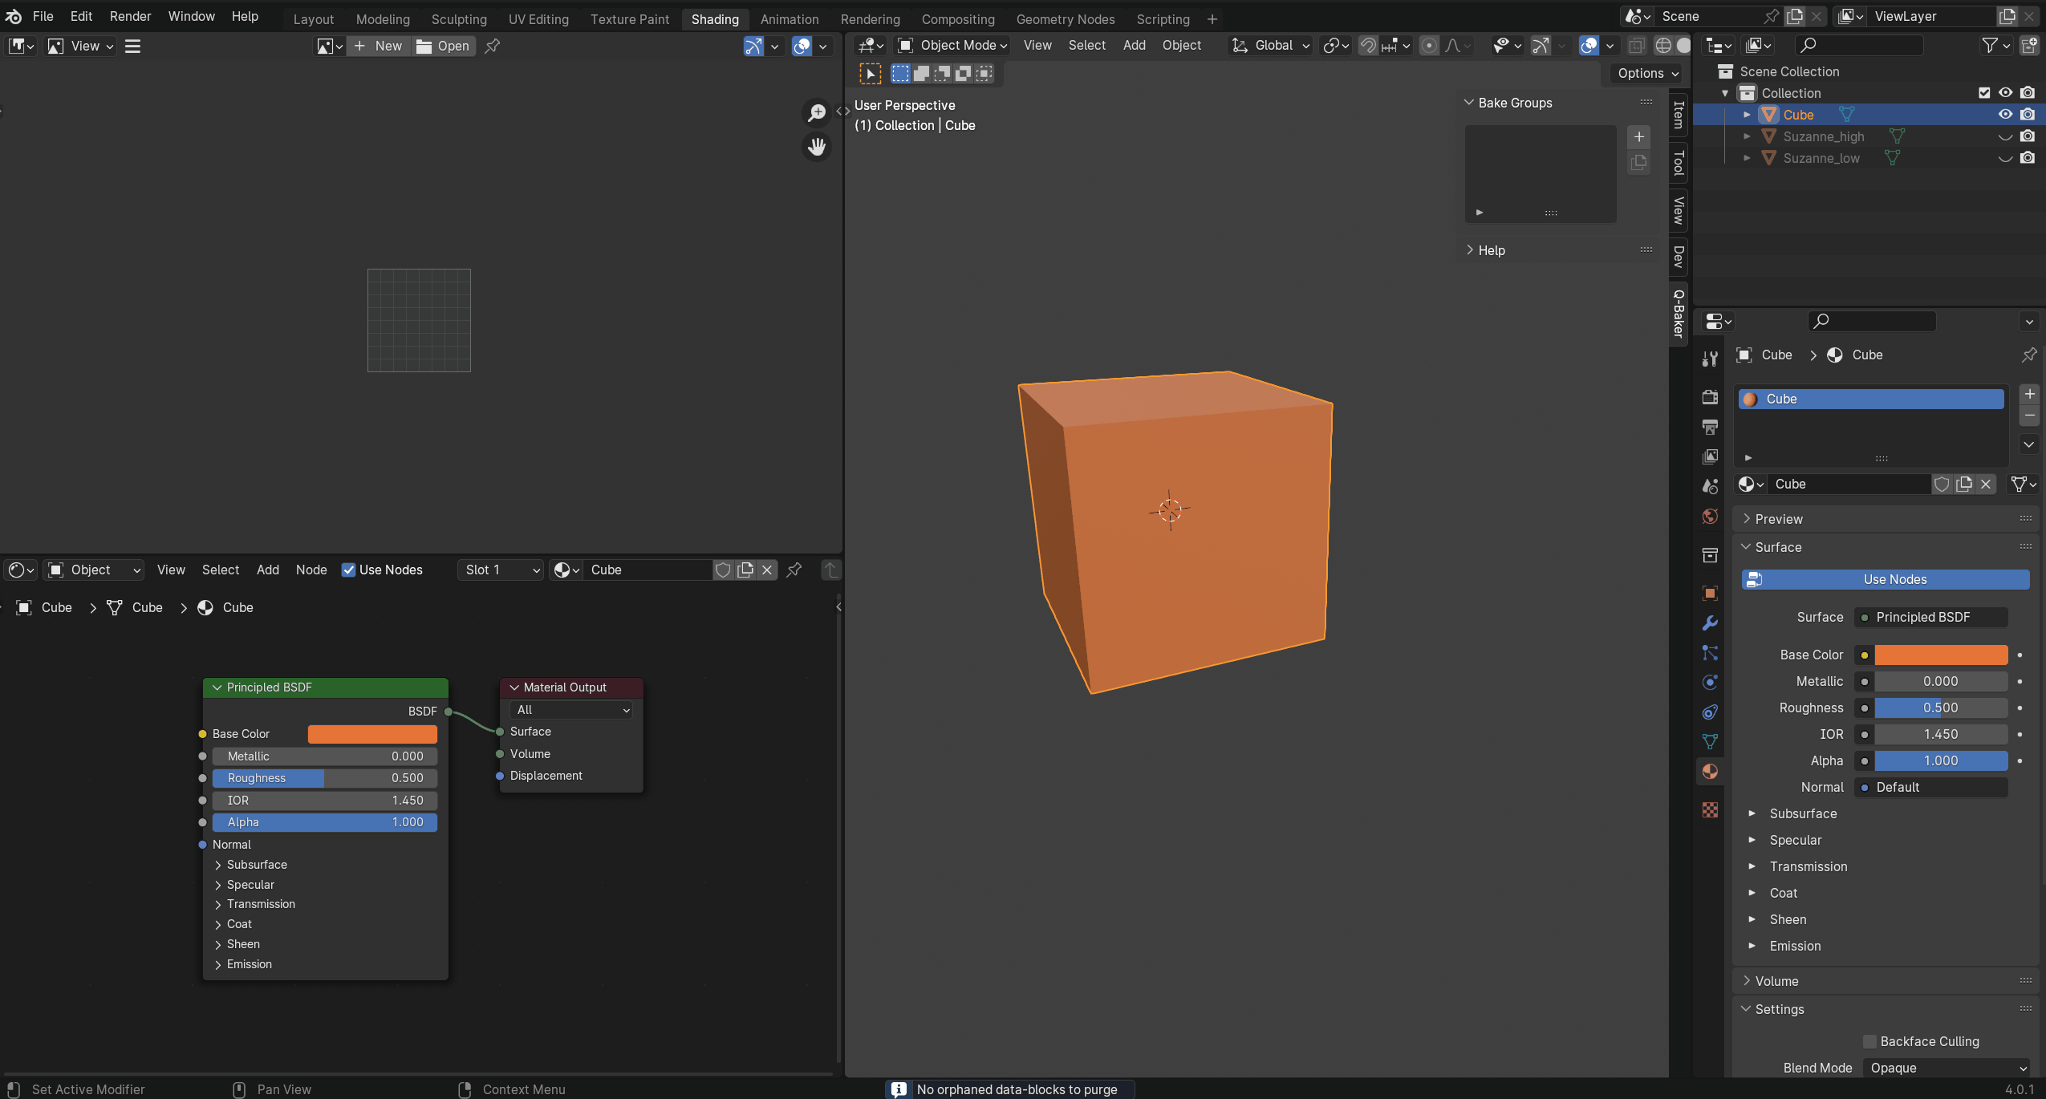
Task: Select Suzanne_high in the outliner
Action: pos(1823,136)
